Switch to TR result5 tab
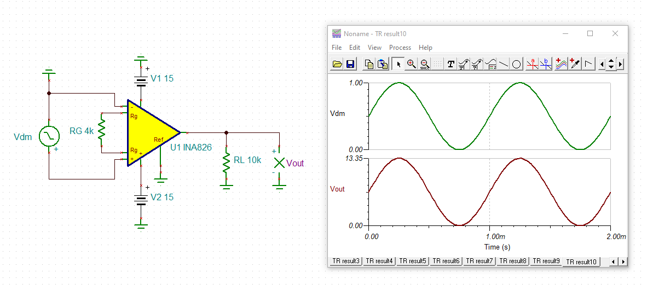The width and height of the screenshot is (647, 290). (x=413, y=260)
